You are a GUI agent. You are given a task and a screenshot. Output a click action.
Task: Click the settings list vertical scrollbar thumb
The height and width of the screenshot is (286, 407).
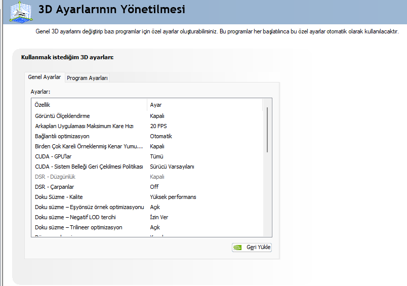[x=267, y=130]
